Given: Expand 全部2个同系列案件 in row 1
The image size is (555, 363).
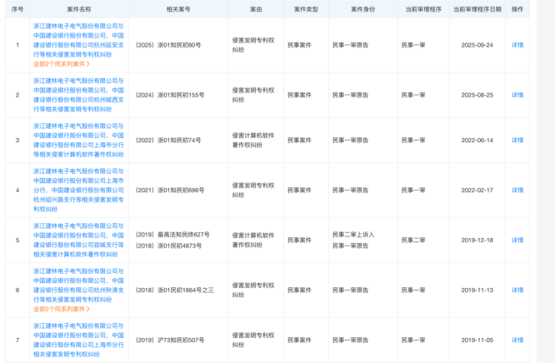Looking at the screenshot, I should (x=62, y=63).
